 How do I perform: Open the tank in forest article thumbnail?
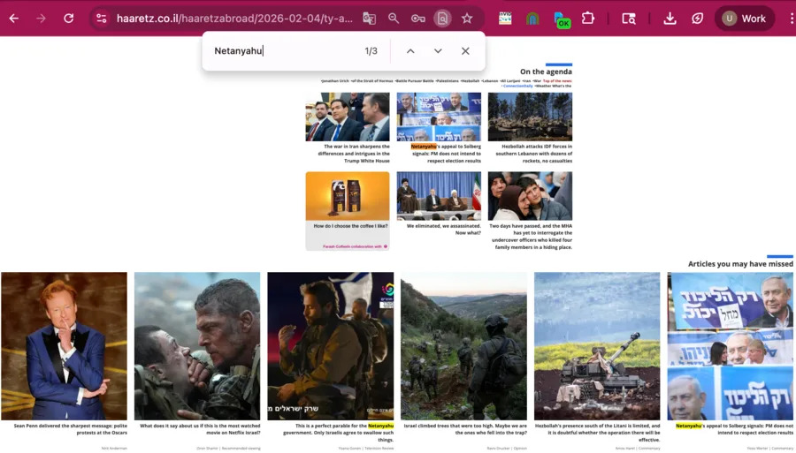(x=530, y=117)
